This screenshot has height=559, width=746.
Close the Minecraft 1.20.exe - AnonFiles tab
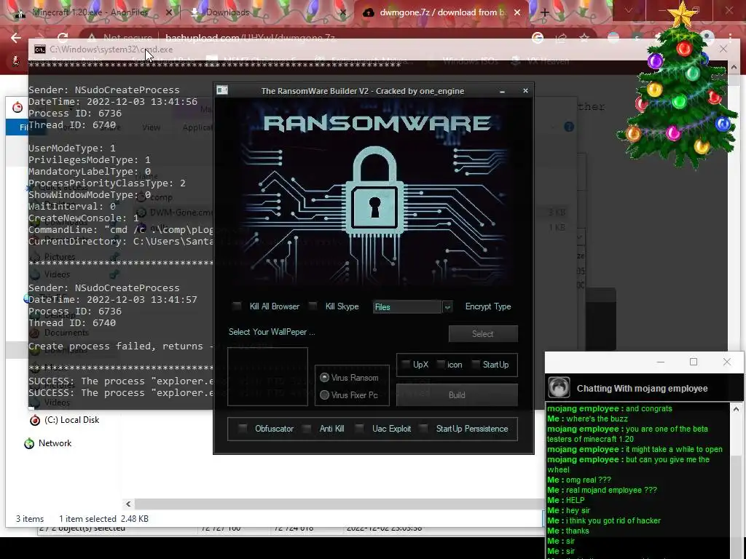168,13
